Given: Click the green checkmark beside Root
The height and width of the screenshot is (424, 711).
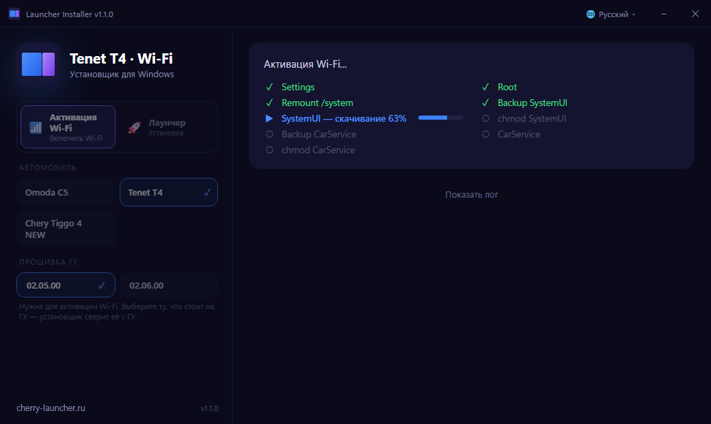Looking at the screenshot, I should click(x=485, y=87).
